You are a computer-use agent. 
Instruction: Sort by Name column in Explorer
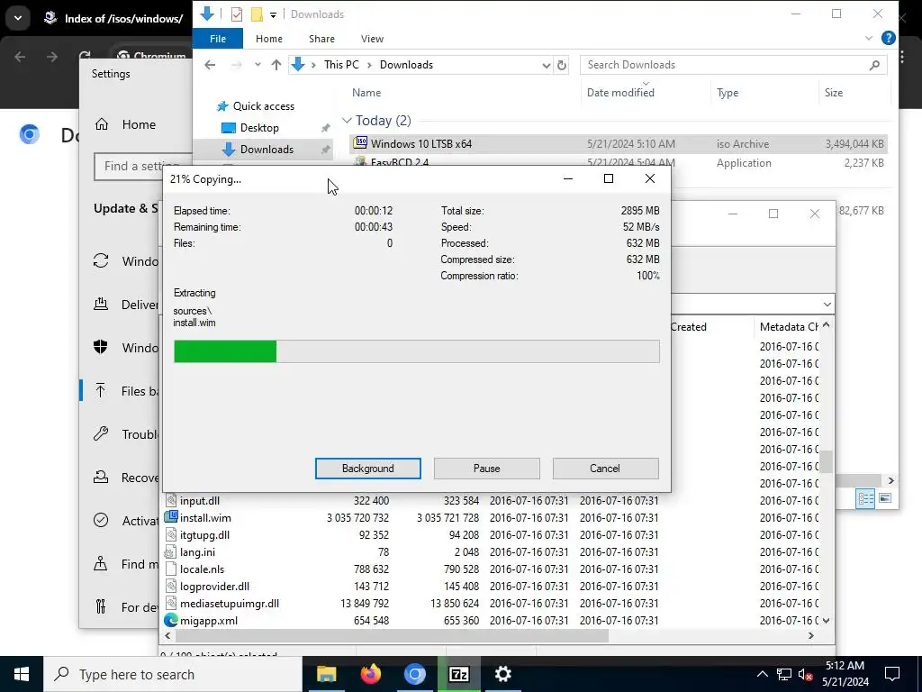tap(366, 93)
